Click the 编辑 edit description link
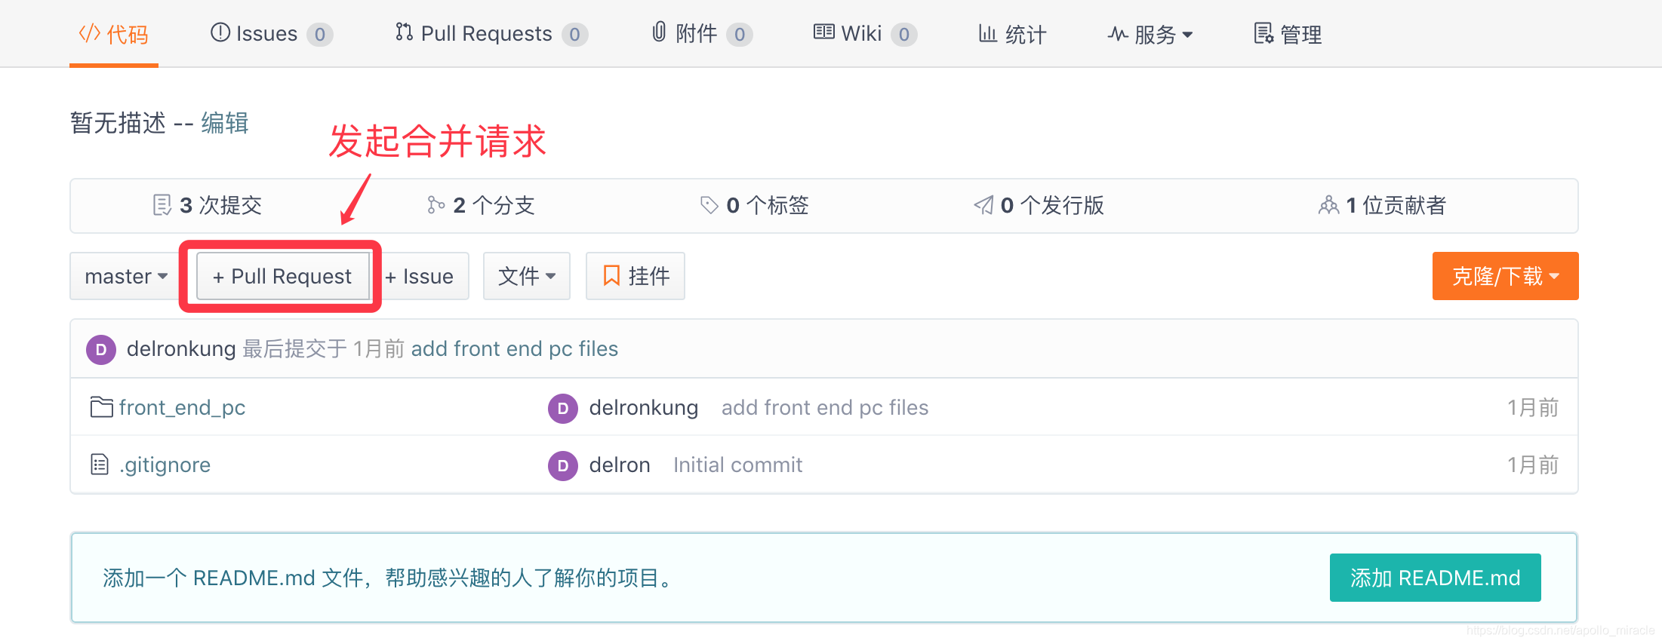The height and width of the screenshot is (644, 1662). (225, 122)
